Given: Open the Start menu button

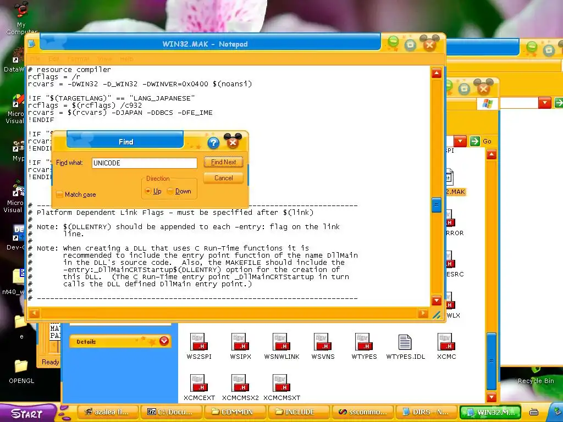Looking at the screenshot, I should [x=27, y=413].
